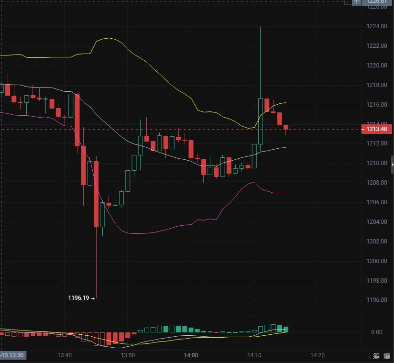Click the 1206.00 price axis label
This screenshot has height=363, width=394.
(x=377, y=202)
